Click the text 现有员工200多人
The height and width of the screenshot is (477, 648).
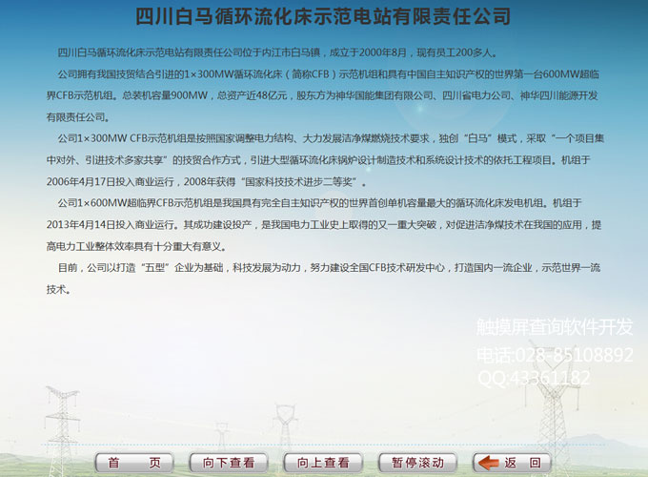(x=455, y=52)
